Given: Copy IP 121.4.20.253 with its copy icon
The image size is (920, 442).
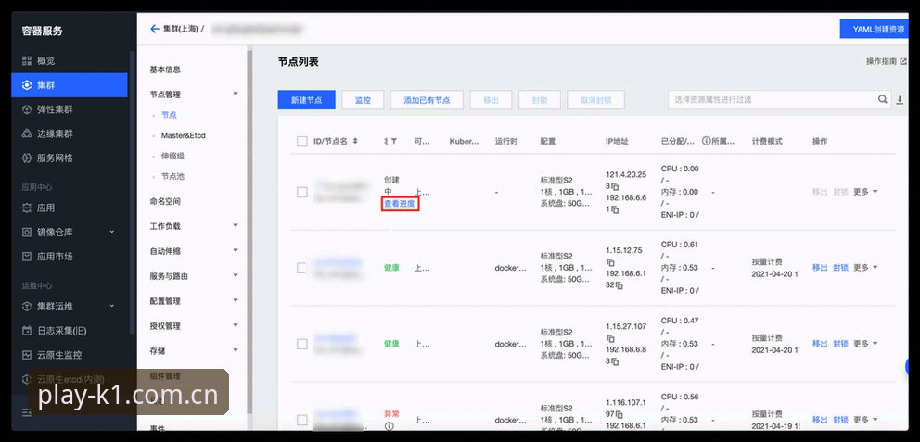Looking at the screenshot, I should [615, 186].
